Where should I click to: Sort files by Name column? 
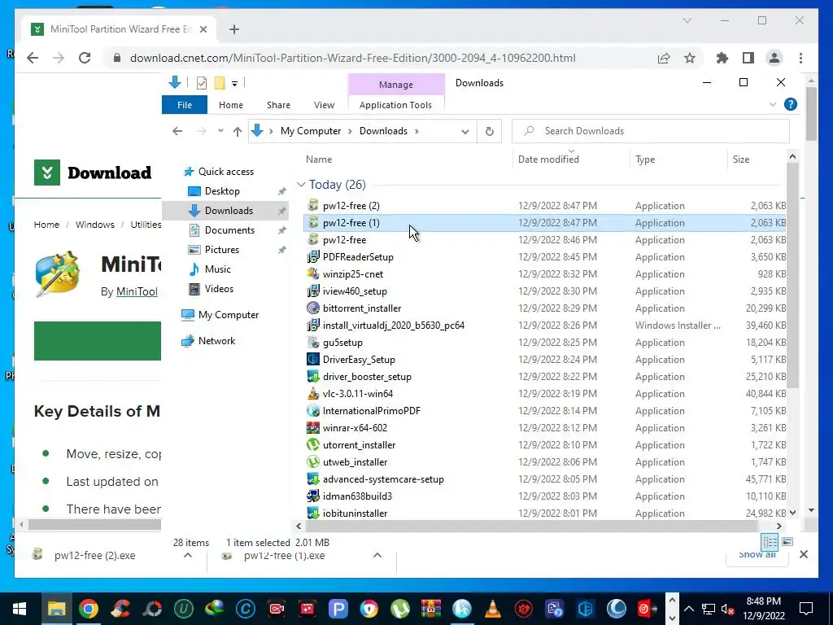pos(319,160)
